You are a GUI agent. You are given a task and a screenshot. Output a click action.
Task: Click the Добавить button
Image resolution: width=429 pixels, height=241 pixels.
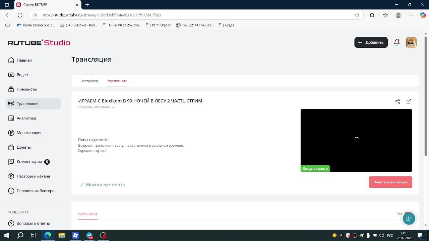pyautogui.click(x=371, y=43)
